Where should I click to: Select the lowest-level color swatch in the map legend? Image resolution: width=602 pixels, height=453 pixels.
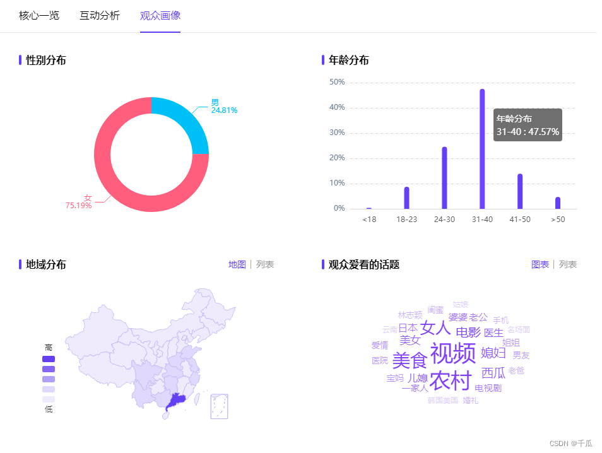[x=49, y=399]
